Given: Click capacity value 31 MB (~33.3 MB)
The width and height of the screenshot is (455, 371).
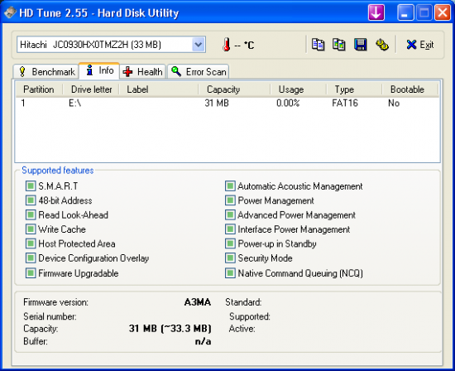Looking at the screenshot, I should tap(170, 329).
